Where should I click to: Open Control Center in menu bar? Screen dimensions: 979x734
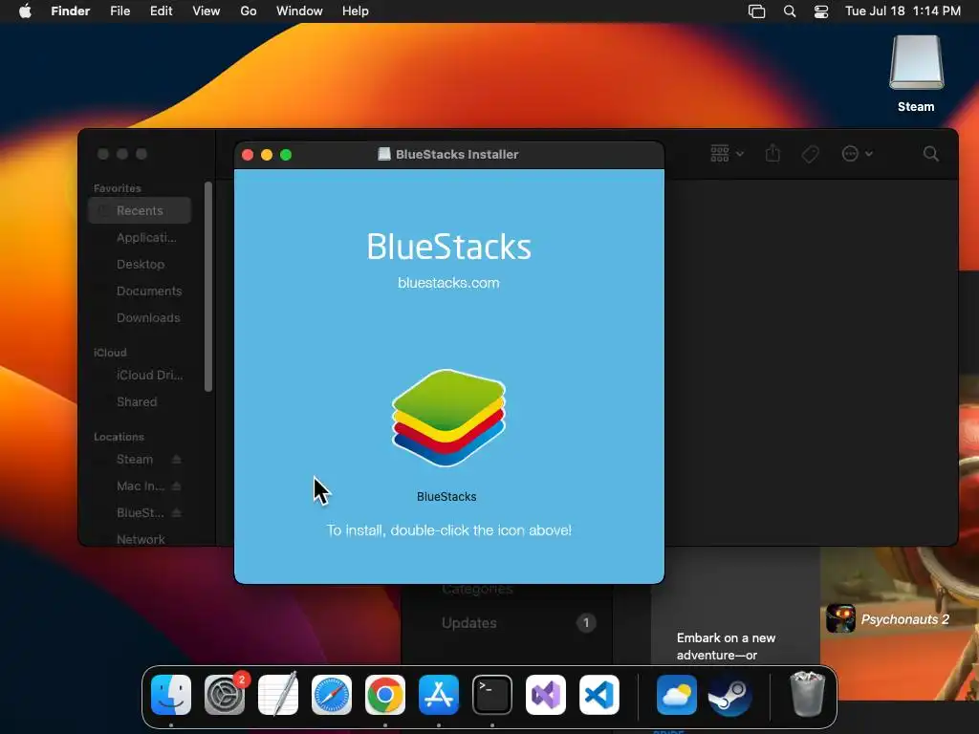(x=821, y=11)
